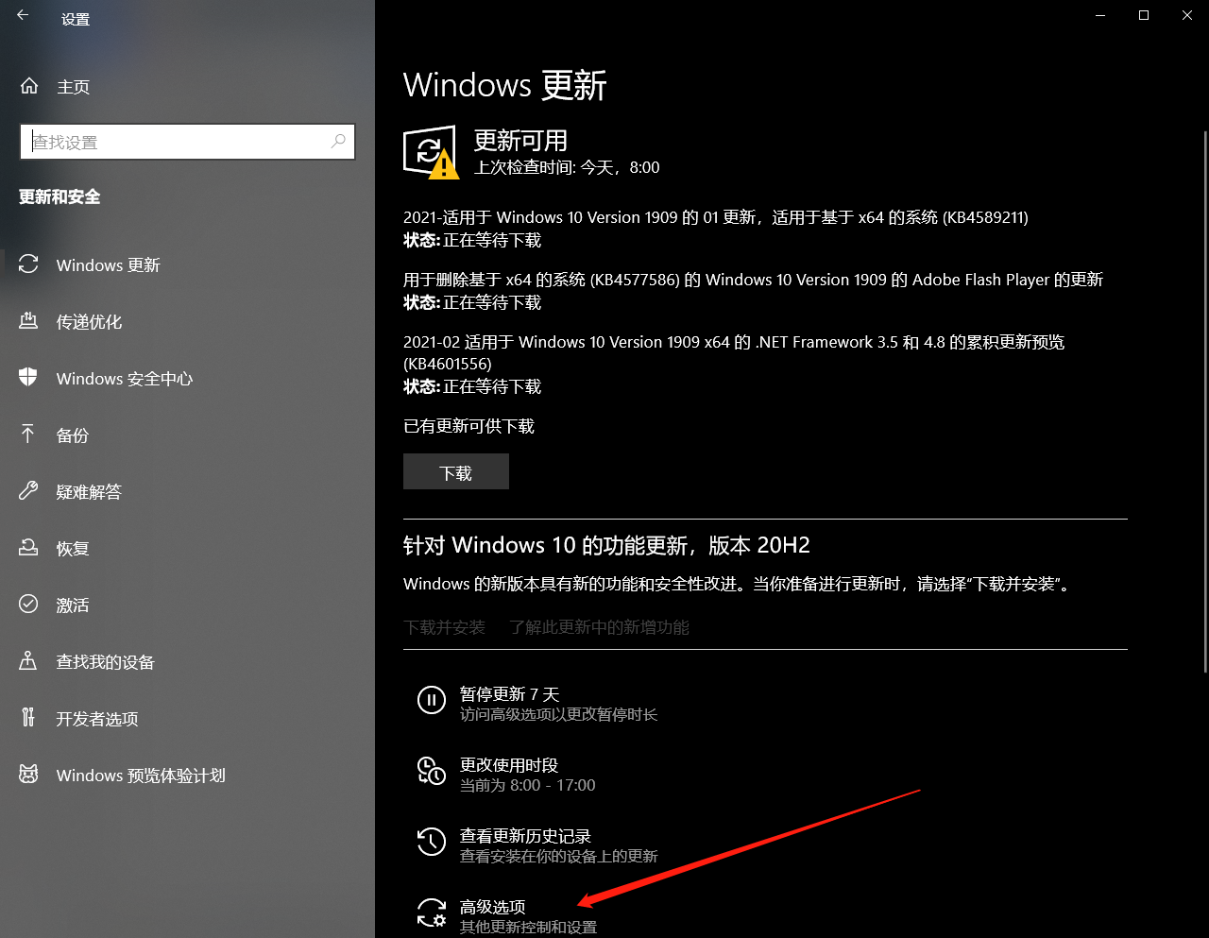Click inside the 查找设置 search field

[x=179, y=142]
